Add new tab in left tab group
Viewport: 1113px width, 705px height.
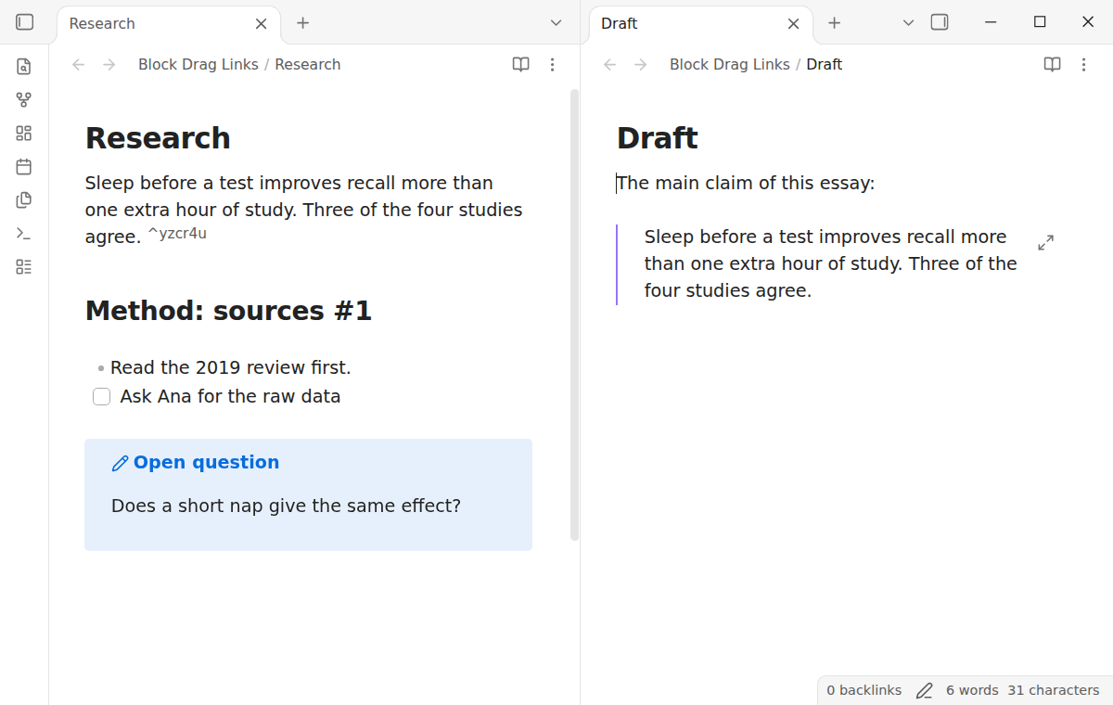click(x=302, y=23)
